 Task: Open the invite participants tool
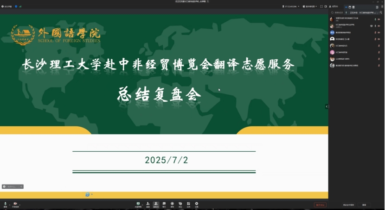(x=148, y=204)
